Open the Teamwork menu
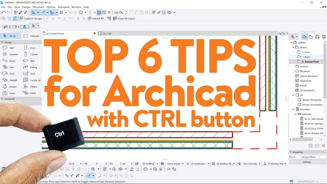This screenshot has width=327, height=184. 63,7
